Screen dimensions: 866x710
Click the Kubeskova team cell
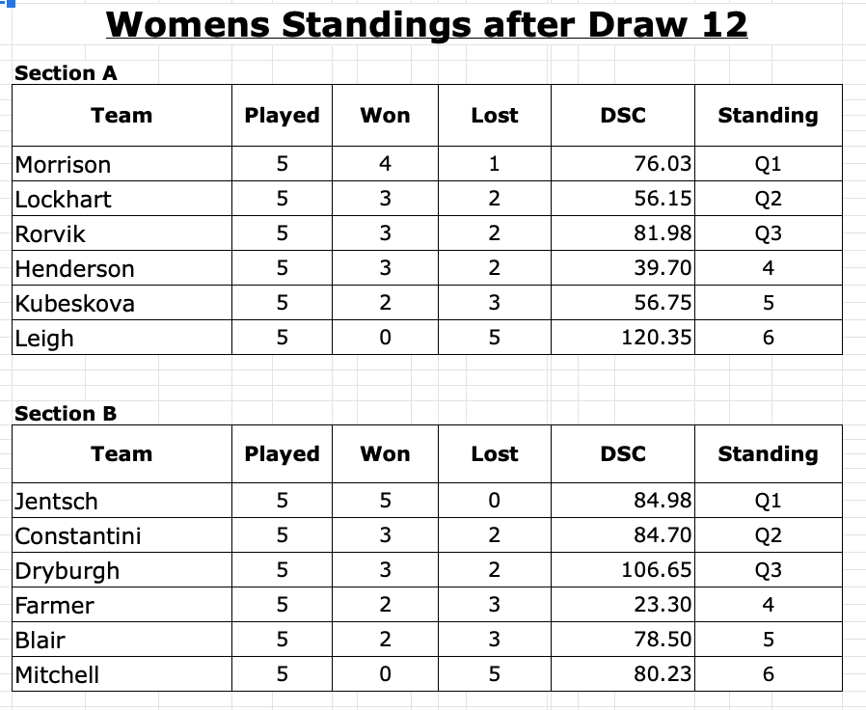tap(74, 304)
